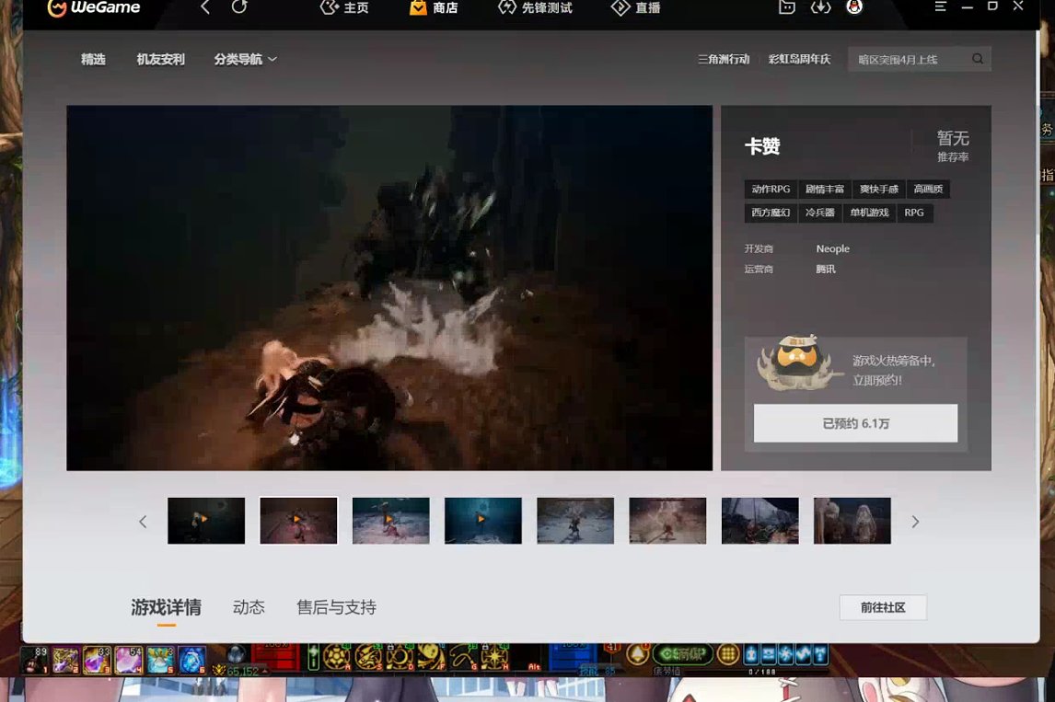This screenshot has height=702, width=1055.
Task: Show previous thumbnails with the left arrow
Action: pyautogui.click(x=143, y=521)
